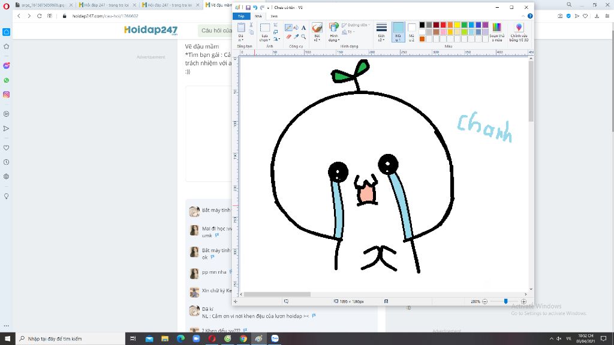Click the Paint zoom slider handle
This screenshot has height=345, width=614.
tap(505, 302)
